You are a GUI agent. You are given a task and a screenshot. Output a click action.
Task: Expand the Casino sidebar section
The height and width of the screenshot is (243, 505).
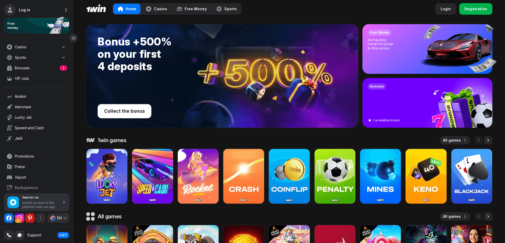coord(37,47)
